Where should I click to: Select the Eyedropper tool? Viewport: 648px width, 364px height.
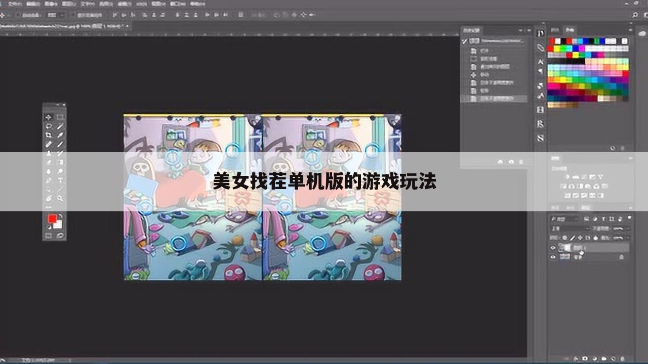pyautogui.click(x=60, y=135)
